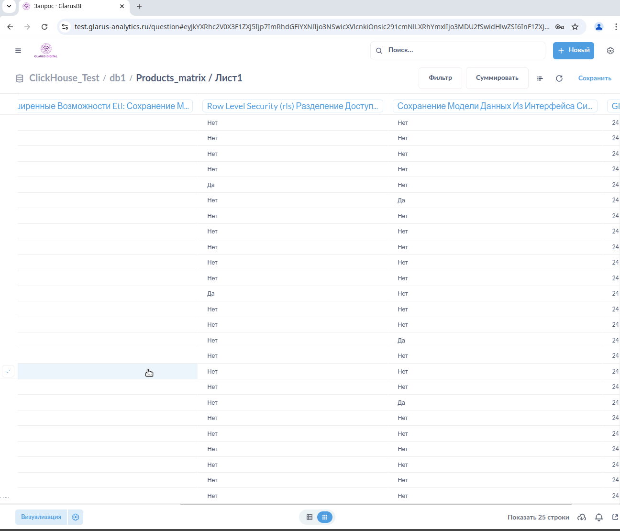Click the sharing icon in bottom corner
Viewport: 620px width, 531px height.
[615, 517]
